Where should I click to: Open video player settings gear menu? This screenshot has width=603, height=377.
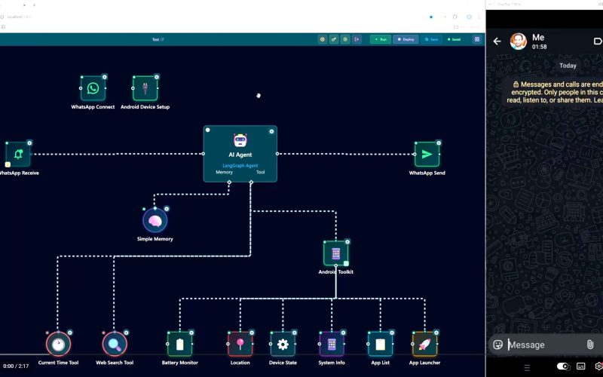point(598,366)
